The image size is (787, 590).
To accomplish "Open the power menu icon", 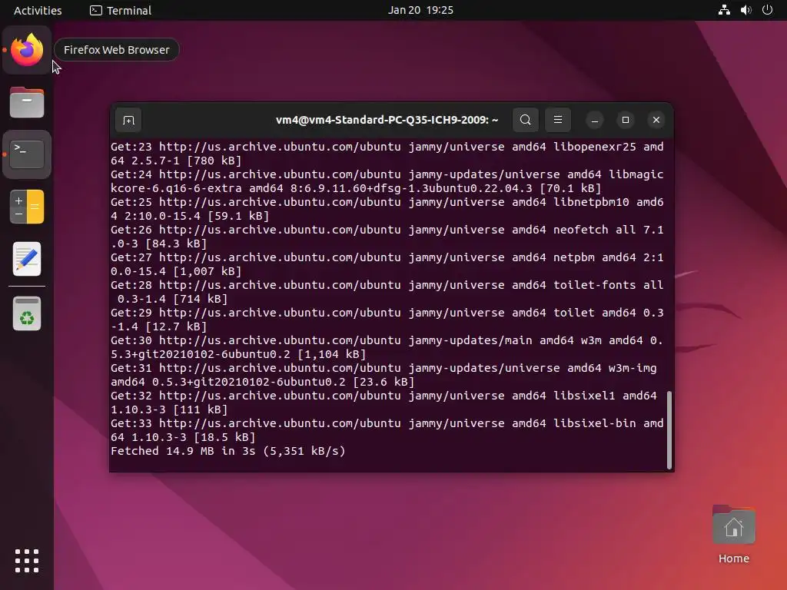I will [768, 10].
